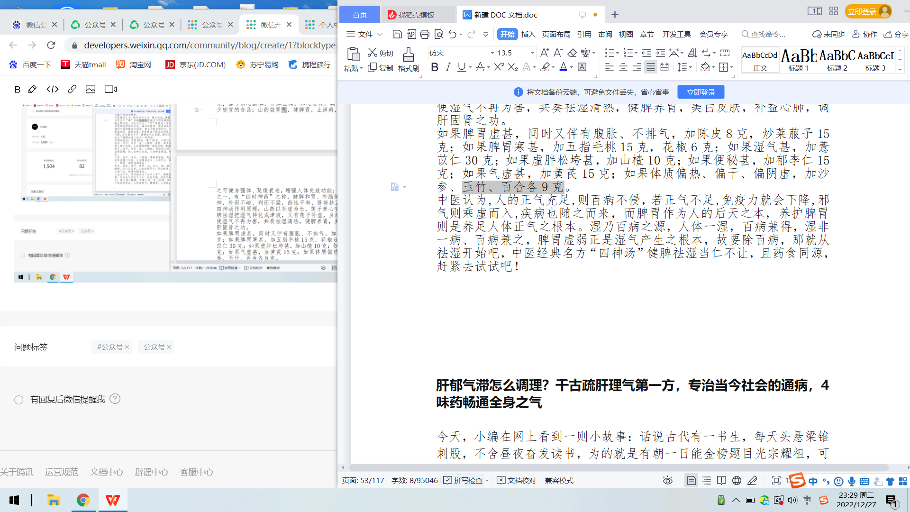Click the code block icon in editor
The height and width of the screenshot is (512, 910).
point(53,89)
